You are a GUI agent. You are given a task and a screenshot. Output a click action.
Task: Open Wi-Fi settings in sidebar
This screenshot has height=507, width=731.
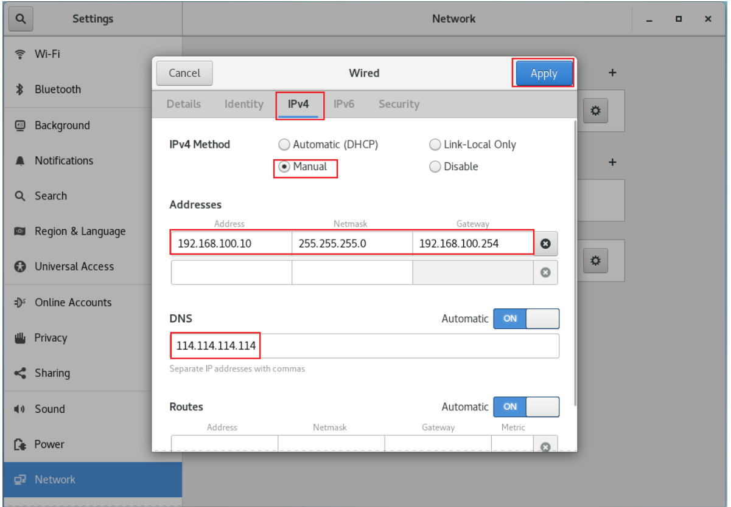[x=93, y=53]
